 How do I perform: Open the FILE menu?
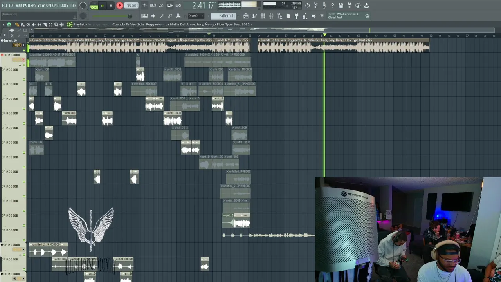tap(5, 5)
